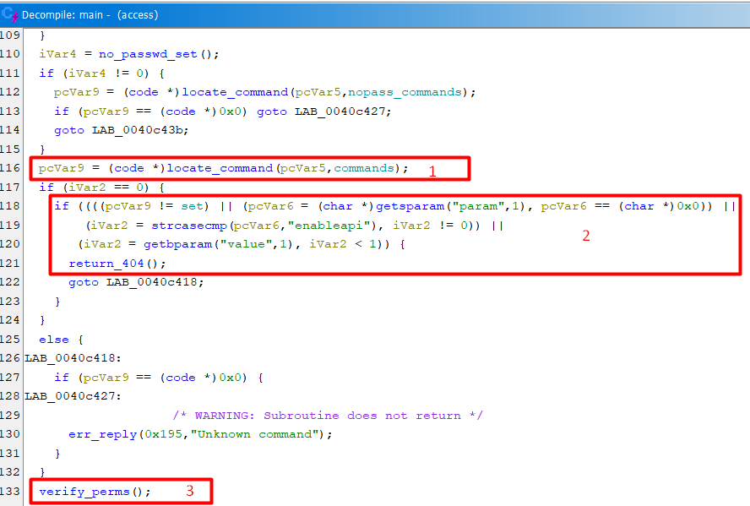Click the err_reply function call on line 130

[102, 434]
